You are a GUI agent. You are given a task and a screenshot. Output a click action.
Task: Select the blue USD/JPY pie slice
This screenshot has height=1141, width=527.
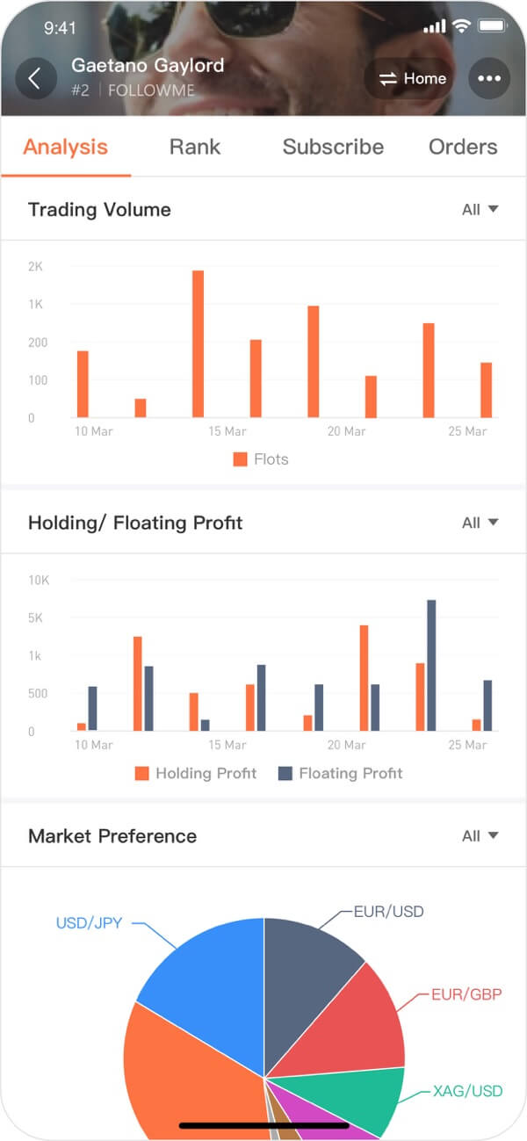click(x=211, y=975)
